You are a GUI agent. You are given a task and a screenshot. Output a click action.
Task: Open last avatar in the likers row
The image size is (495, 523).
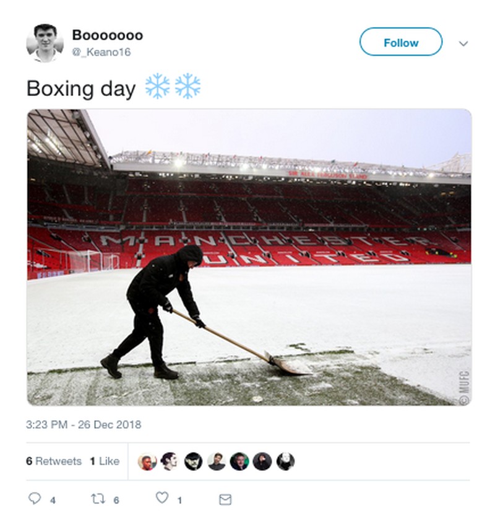[285, 461]
